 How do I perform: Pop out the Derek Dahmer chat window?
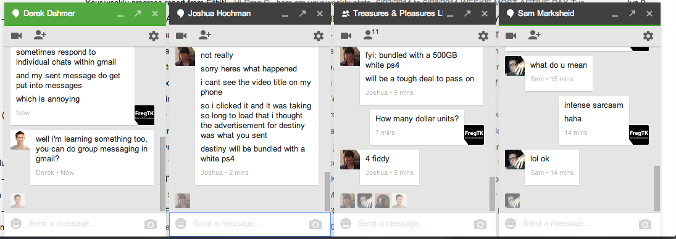138,14
